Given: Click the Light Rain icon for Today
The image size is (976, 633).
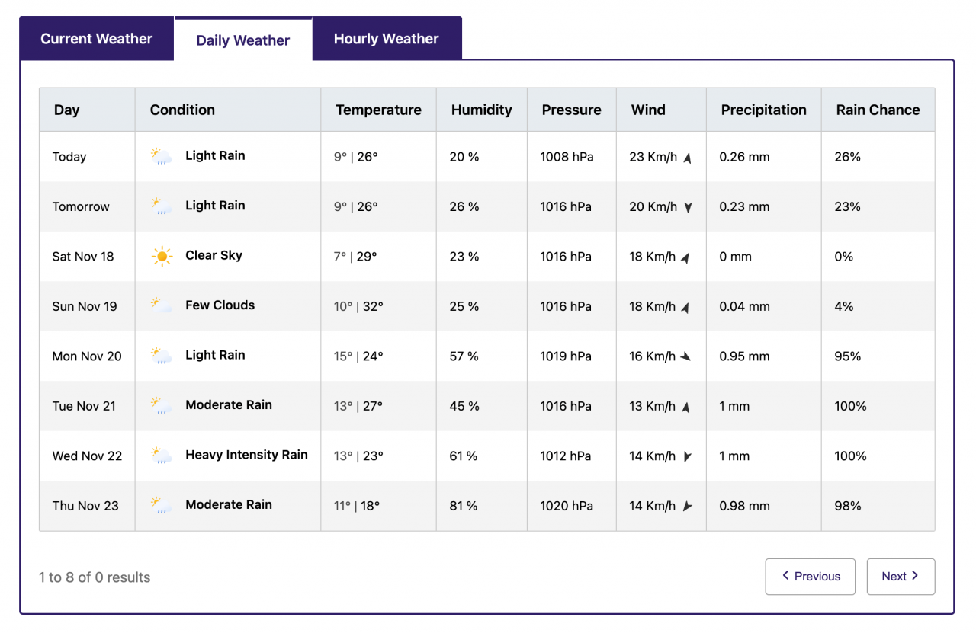Looking at the screenshot, I should point(161,155).
